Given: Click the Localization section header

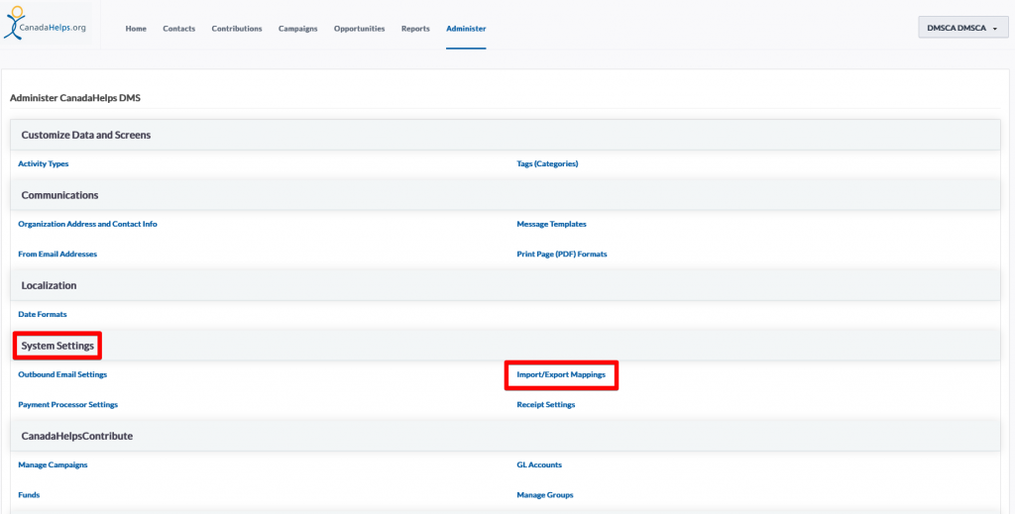Looking at the screenshot, I should tap(505, 285).
